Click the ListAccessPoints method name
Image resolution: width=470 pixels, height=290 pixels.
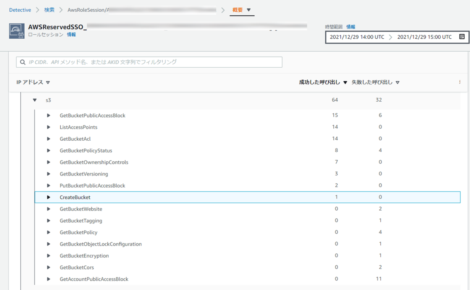point(78,127)
